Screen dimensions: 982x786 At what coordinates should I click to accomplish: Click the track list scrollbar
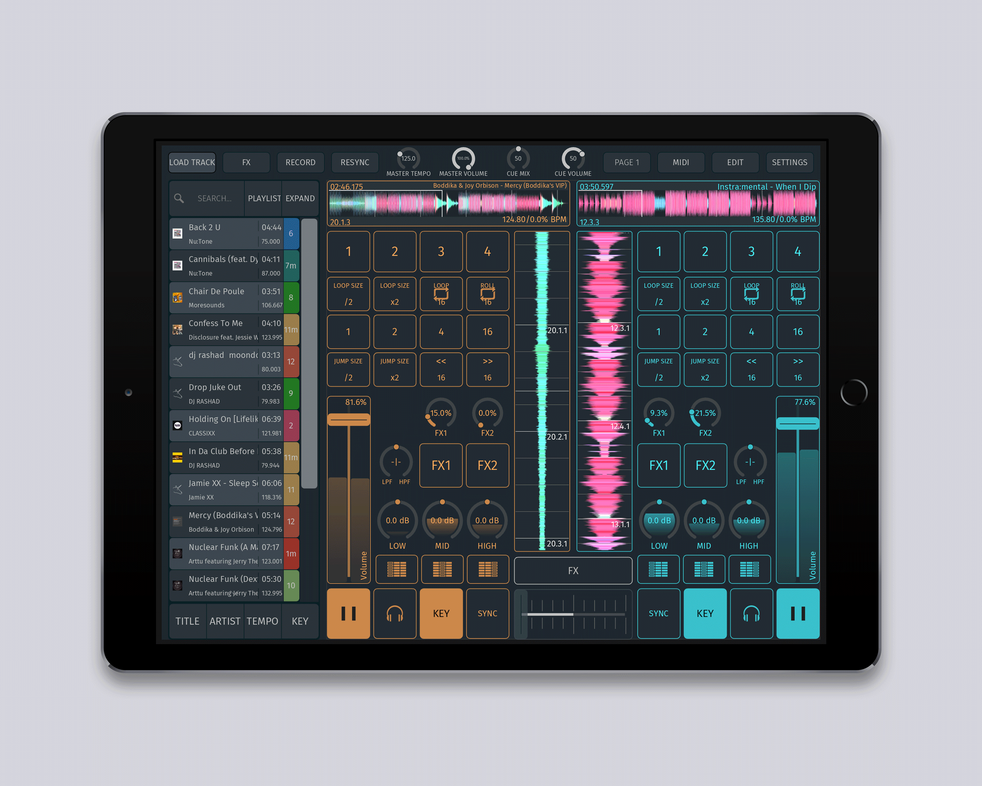tap(309, 354)
